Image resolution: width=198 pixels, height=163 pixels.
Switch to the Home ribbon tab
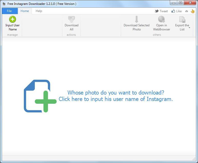click(25, 11)
